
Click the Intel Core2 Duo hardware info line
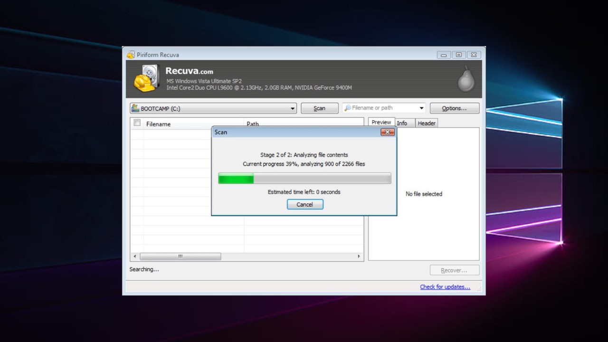[259, 88]
